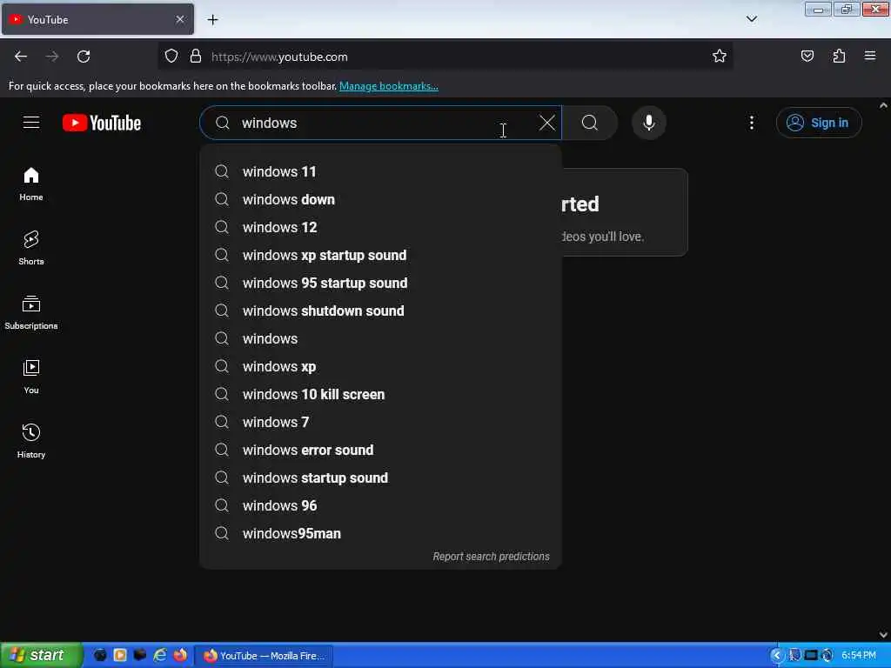Open History in the sidebar

[x=31, y=441]
